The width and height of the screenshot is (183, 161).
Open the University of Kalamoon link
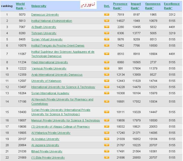(x=46, y=81)
